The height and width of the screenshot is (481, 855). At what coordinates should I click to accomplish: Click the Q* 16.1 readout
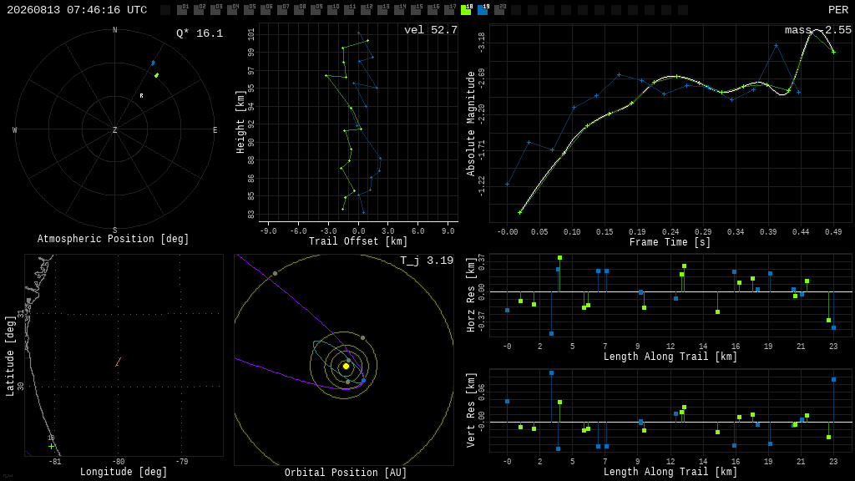(200, 33)
